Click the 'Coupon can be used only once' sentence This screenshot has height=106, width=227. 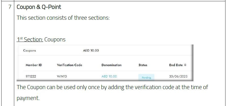point(112,87)
